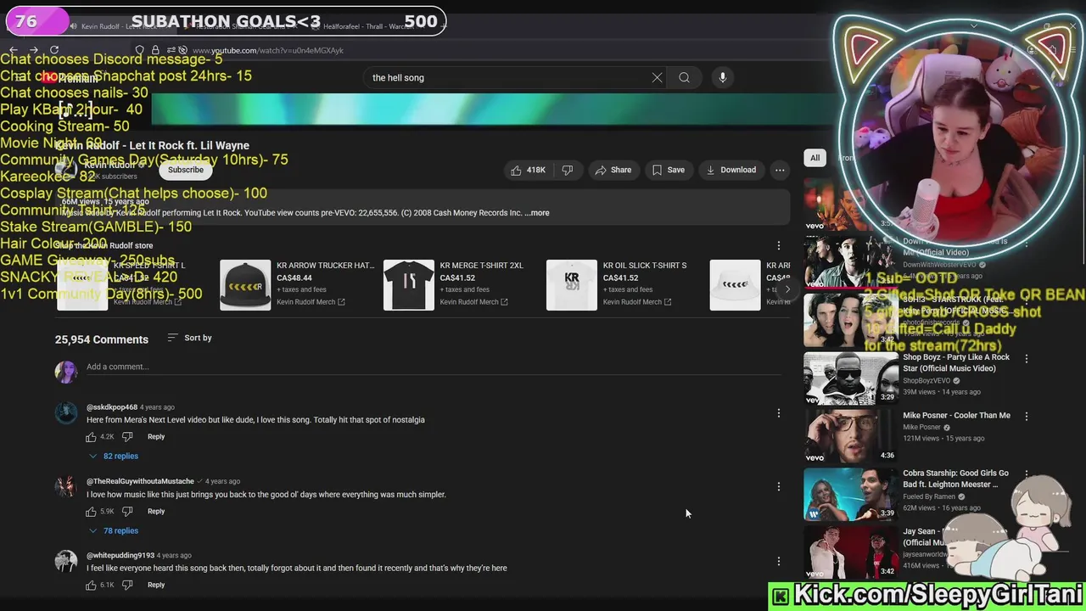Select the All filter chip

click(x=814, y=158)
